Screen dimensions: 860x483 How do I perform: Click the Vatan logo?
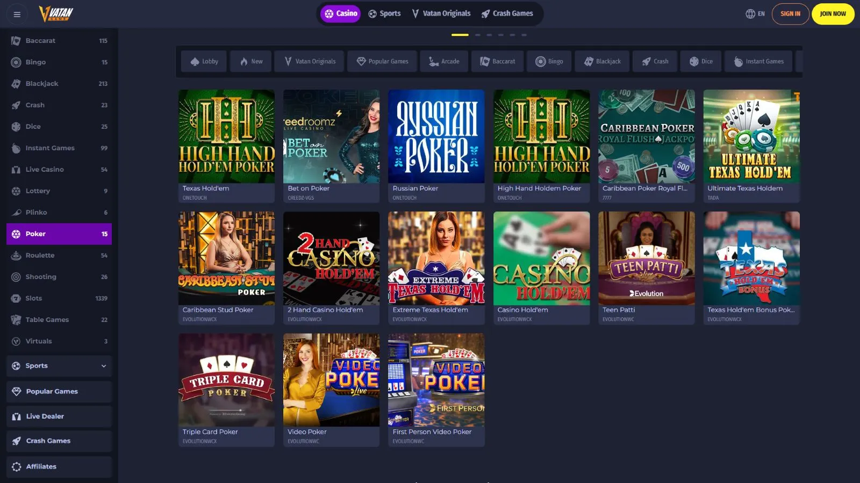click(x=56, y=14)
